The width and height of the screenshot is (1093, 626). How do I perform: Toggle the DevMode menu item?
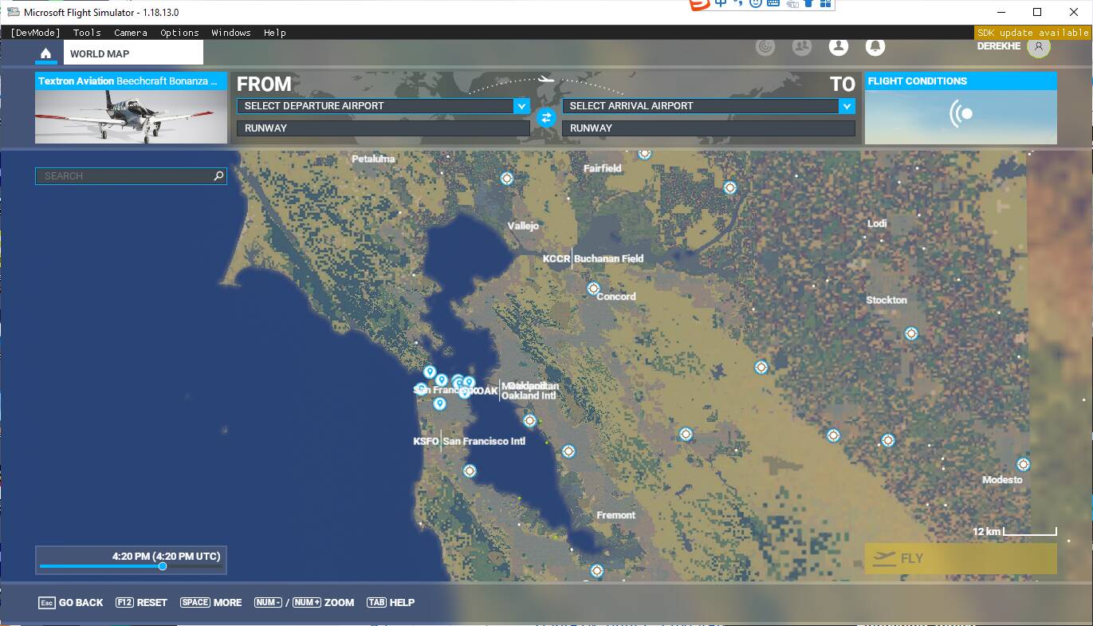35,33
